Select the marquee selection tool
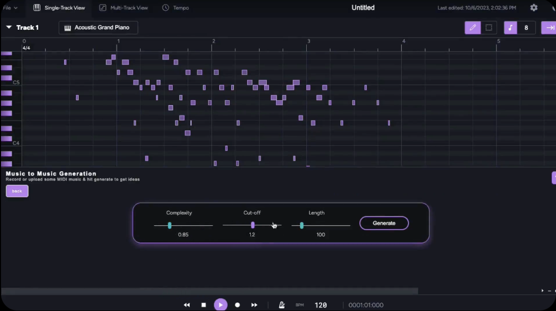 (488, 27)
